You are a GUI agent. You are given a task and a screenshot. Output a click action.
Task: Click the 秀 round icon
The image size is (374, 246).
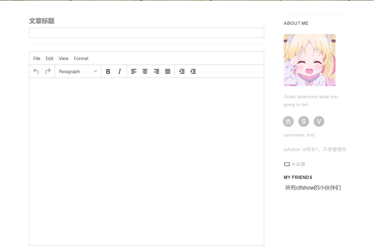tap(288, 122)
